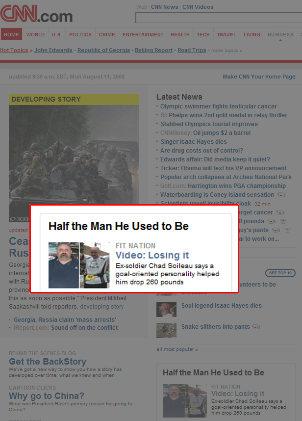Click Chad Soileau before-and-after photo

[x=79, y=265]
